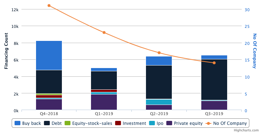
Task: Hide the Private equity series
Action: (184, 123)
